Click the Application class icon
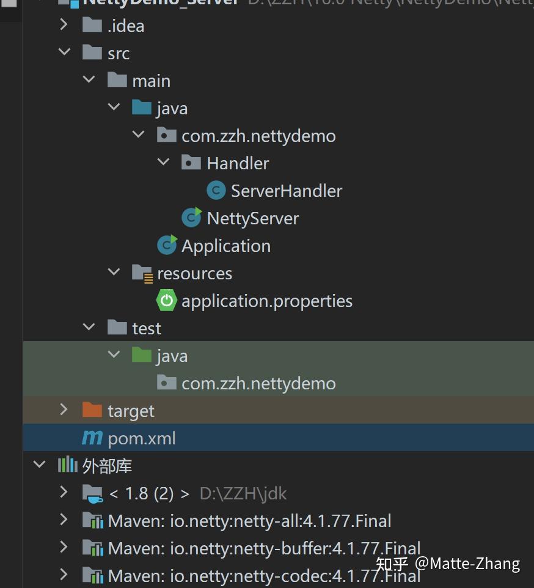Screen dimensions: 534x588 coord(167,245)
